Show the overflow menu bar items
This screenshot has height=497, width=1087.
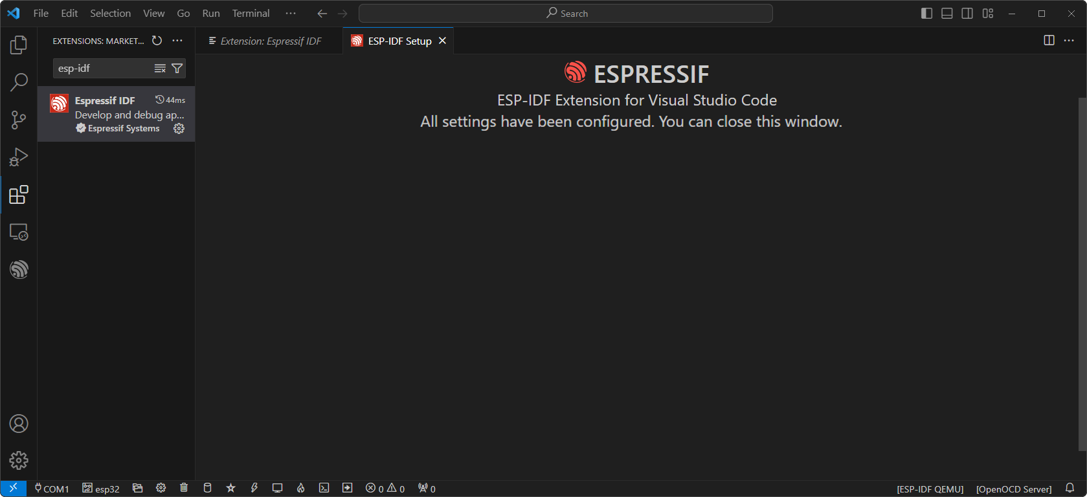pyautogui.click(x=291, y=13)
